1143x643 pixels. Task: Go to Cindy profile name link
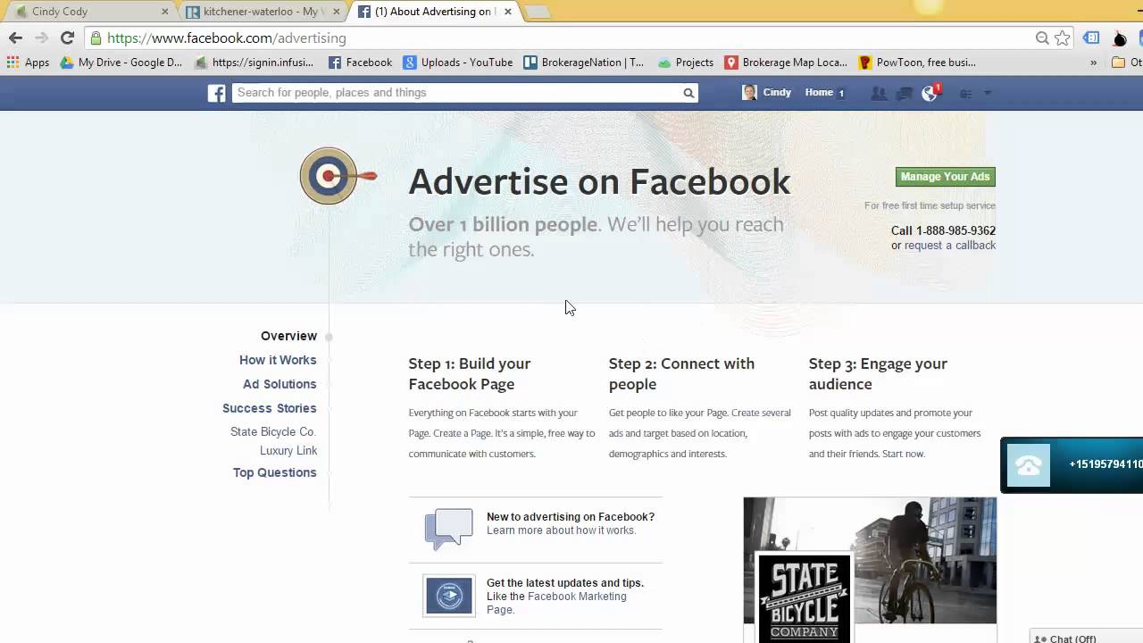click(777, 93)
